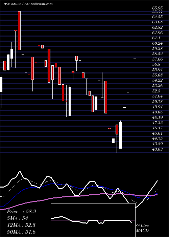Click the <<Live MACD label
Screen dimensions: 169x237
(142, 228)
